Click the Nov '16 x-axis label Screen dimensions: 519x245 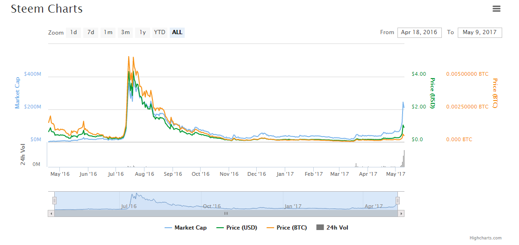(x=229, y=174)
